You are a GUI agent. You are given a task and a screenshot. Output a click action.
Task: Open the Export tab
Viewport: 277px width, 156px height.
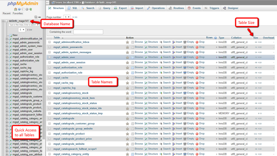click(x=121, y=8)
